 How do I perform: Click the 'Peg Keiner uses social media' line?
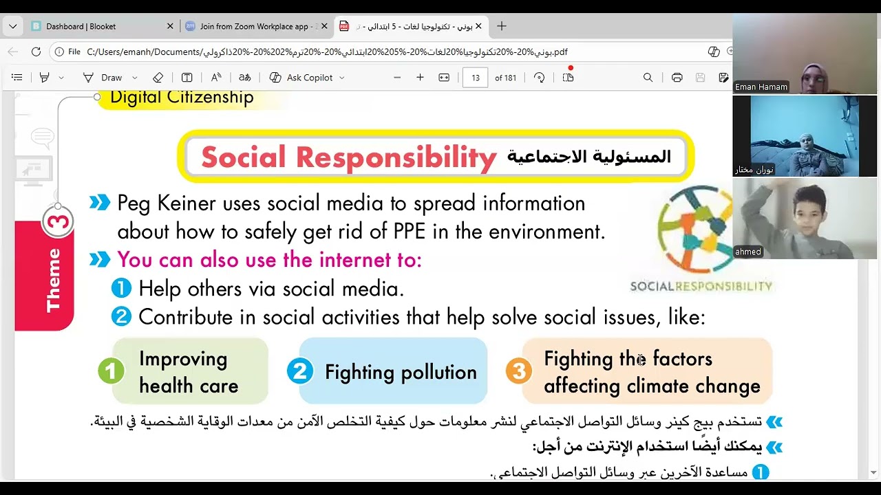pos(351,203)
